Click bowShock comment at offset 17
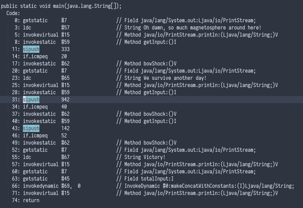The height and width of the screenshot is (208, 303). tap(147, 63)
